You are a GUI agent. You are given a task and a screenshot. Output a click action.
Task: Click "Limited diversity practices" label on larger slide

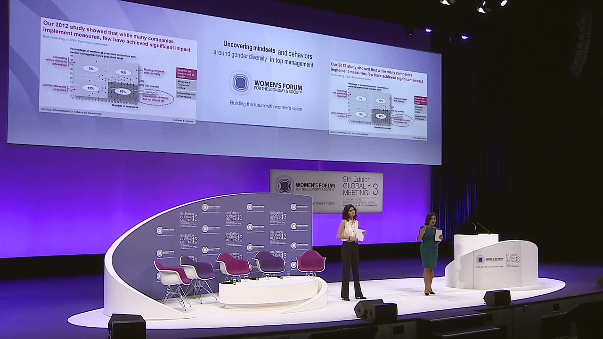(54, 87)
